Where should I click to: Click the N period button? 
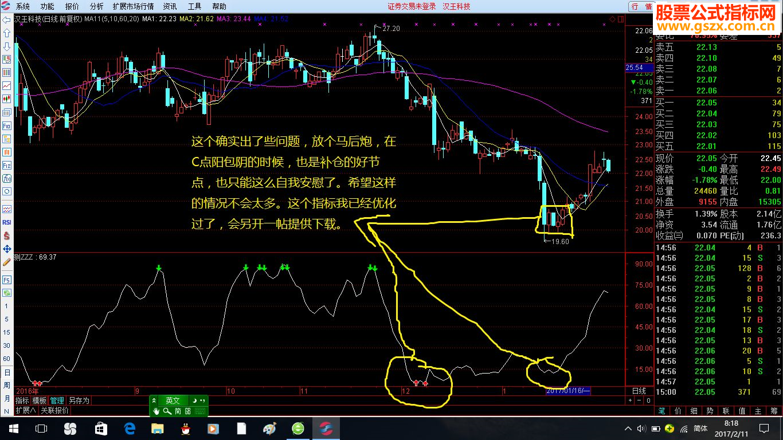point(7,411)
